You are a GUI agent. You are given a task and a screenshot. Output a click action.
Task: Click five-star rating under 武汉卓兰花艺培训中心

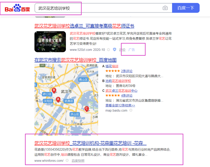coord(113,95)
